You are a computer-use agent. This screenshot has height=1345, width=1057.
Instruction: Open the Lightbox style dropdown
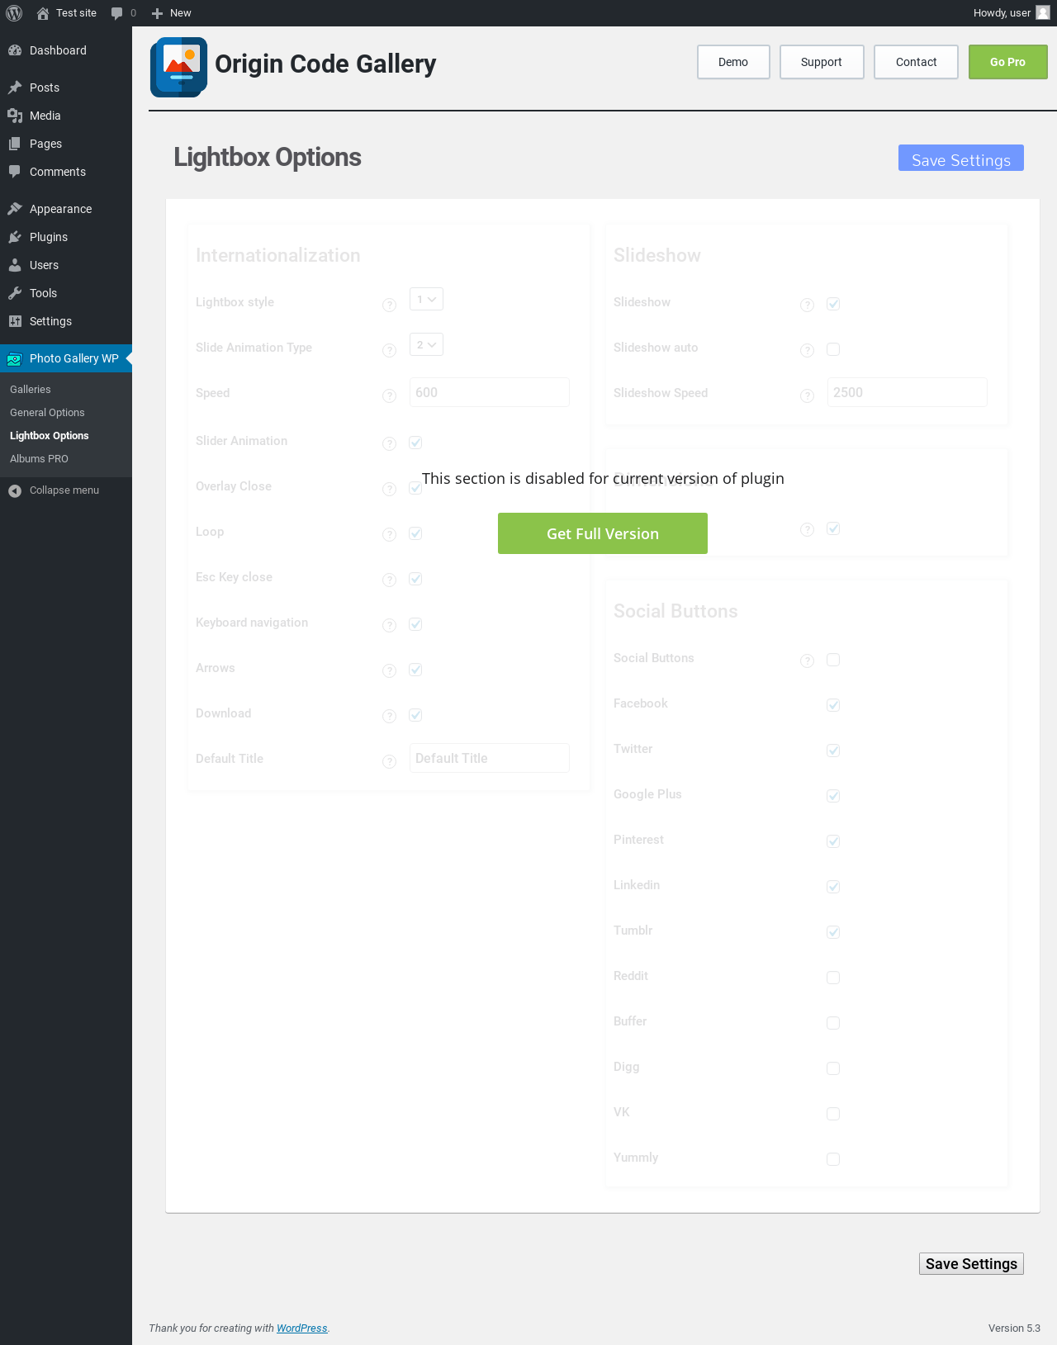[x=426, y=299]
